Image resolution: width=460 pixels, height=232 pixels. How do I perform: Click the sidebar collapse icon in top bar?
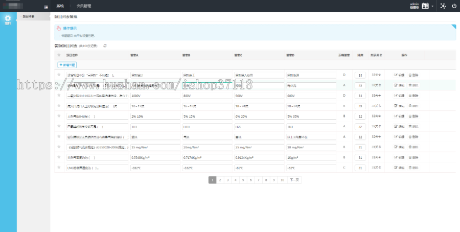point(46,6)
